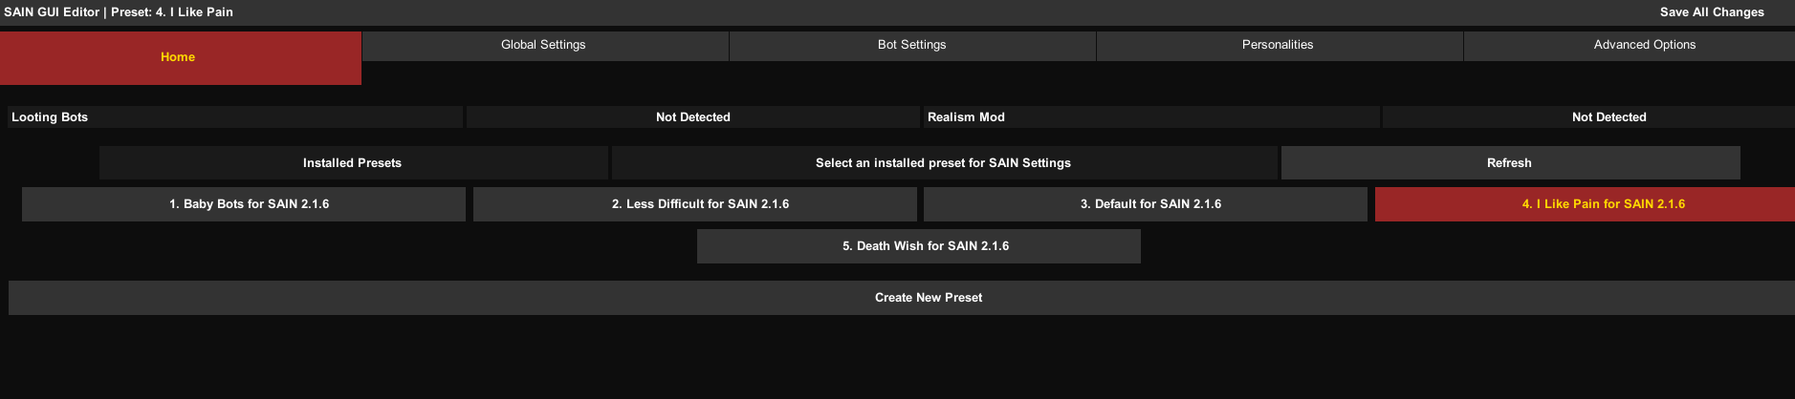Click the 'Select an installed preset' instruction box
The height and width of the screenshot is (399, 1795).
944,163
